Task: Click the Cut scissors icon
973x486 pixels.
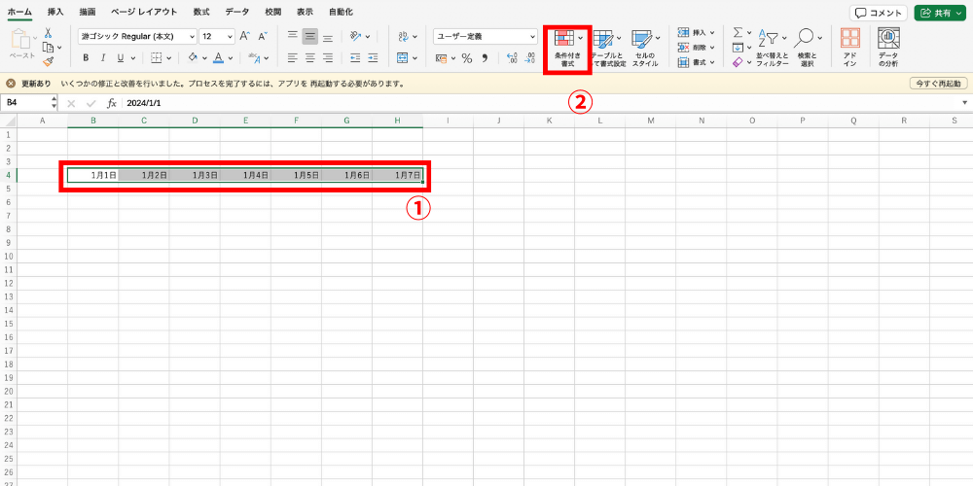Action: (48, 33)
